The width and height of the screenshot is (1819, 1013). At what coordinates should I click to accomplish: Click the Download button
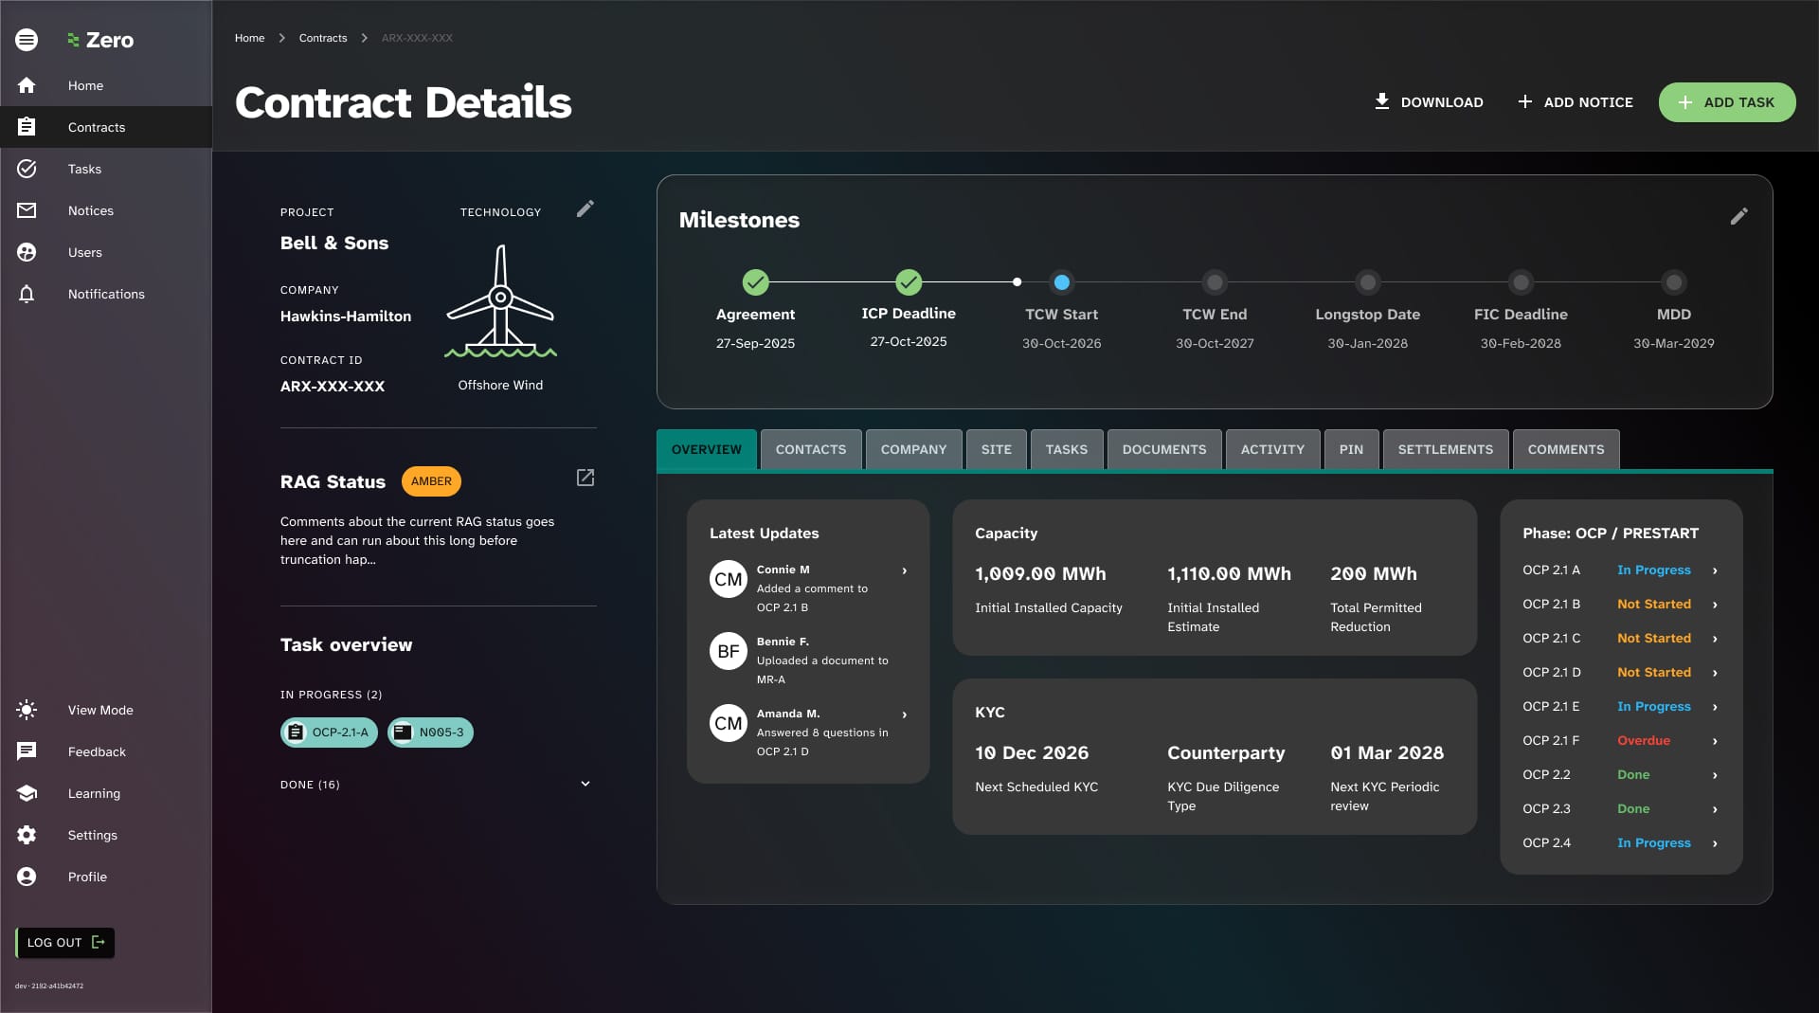click(1428, 102)
